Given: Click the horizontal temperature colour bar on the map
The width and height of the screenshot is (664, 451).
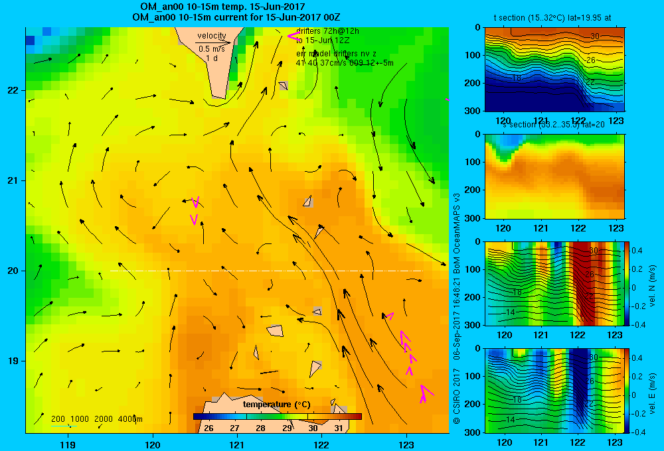Looking at the screenshot, I should [x=278, y=417].
